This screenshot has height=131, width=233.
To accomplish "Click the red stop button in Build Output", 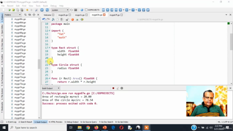I will (113, 88).
